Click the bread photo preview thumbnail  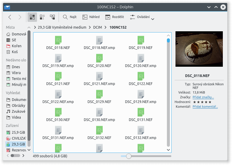click(x=199, y=49)
